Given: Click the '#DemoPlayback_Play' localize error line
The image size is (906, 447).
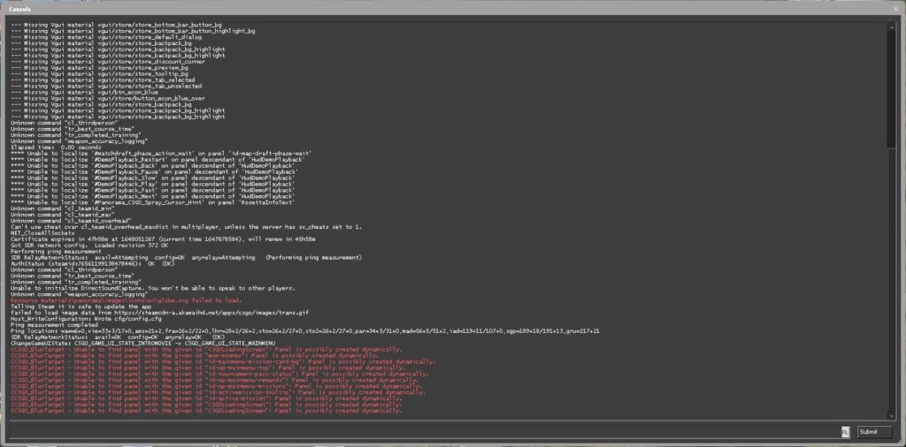Looking at the screenshot, I should pos(152,184).
